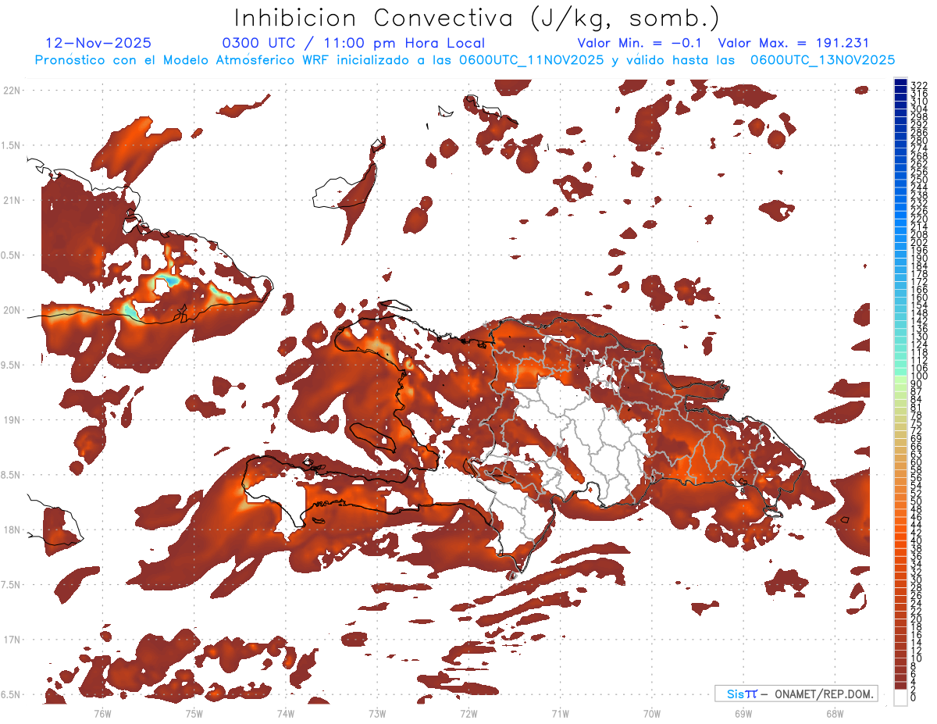Click the latitude label '20N'
937x724 pixels.
pyautogui.click(x=12, y=310)
